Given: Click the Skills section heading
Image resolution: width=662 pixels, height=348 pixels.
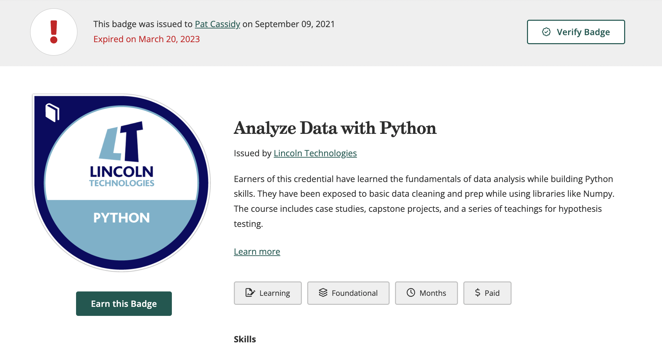Looking at the screenshot, I should [245, 339].
